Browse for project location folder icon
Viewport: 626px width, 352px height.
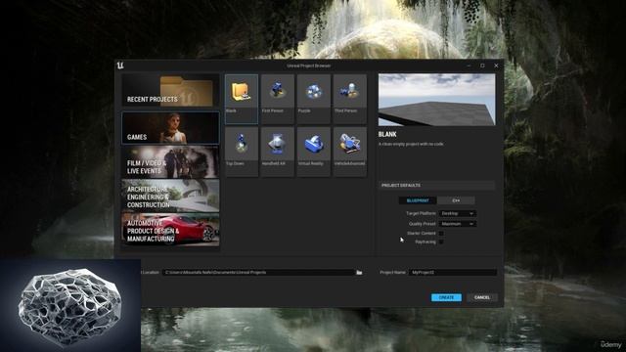[x=359, y=272]
